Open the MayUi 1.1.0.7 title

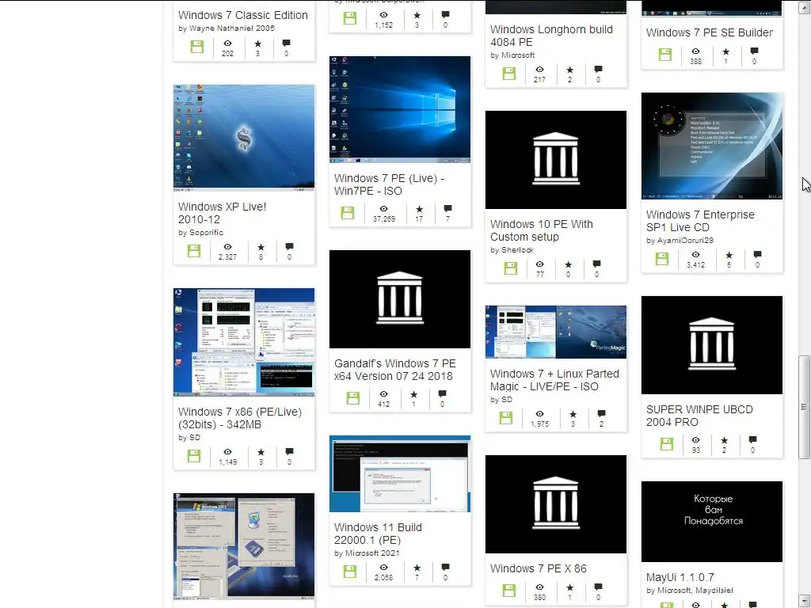[680, 577]
